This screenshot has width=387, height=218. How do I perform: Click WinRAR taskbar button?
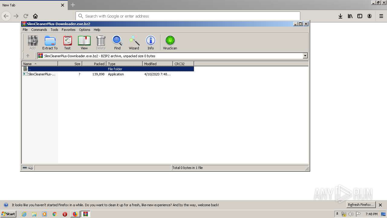click(x=86, y=214)
